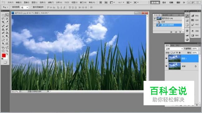This screenshot has height=113, width=202.
Task: Select the Elliptical Marquee tool
Action: [x=3, y=15]
